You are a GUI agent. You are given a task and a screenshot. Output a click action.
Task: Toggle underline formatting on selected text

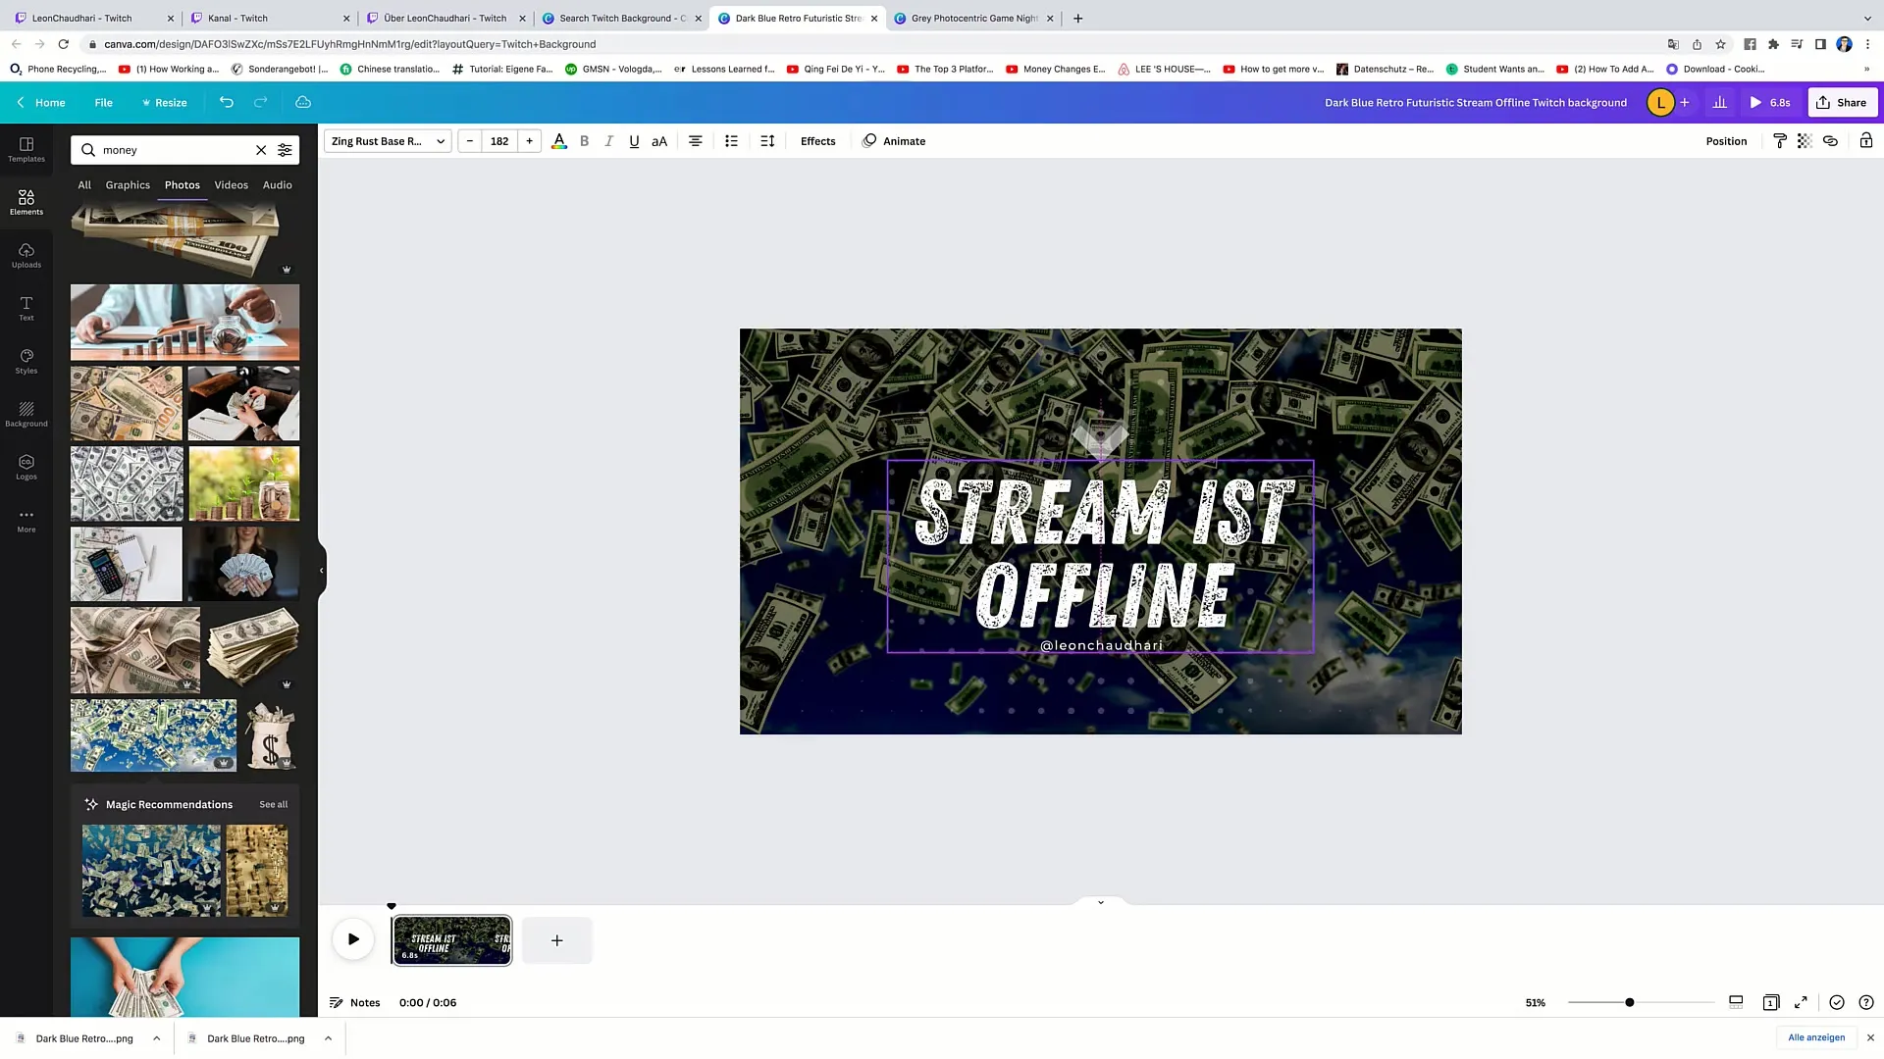634,141
